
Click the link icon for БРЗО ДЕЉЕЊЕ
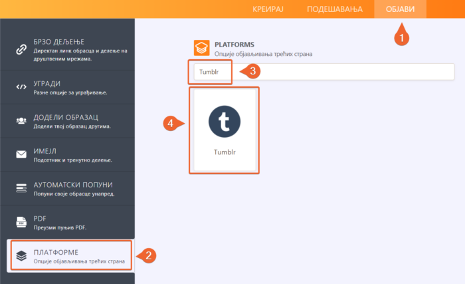(21, 50)
